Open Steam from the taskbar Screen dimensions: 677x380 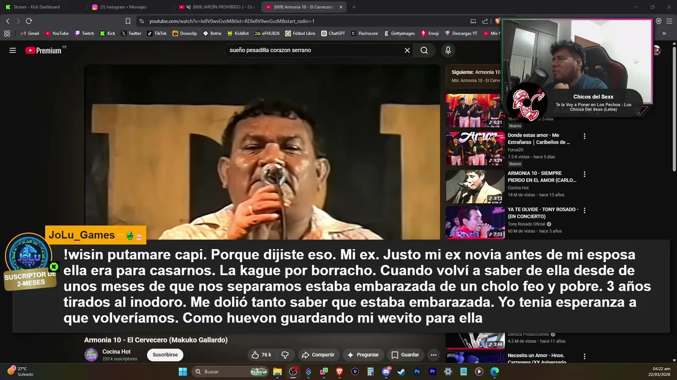[x=401, y=372]
